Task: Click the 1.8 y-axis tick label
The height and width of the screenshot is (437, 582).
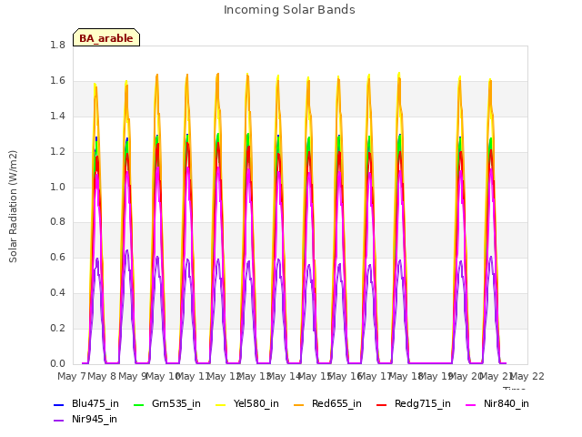Action: coord(57,46)
